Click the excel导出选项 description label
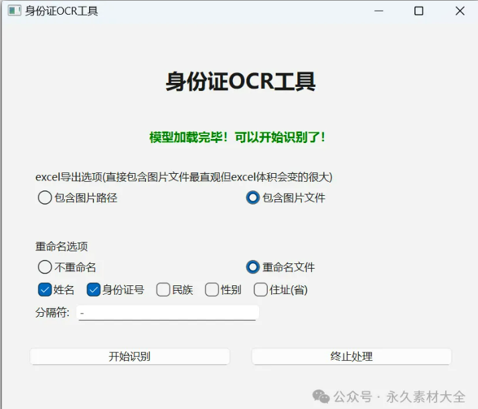This screenshot has height=409, width=478. pyautogui.click(x=184, y=177)
